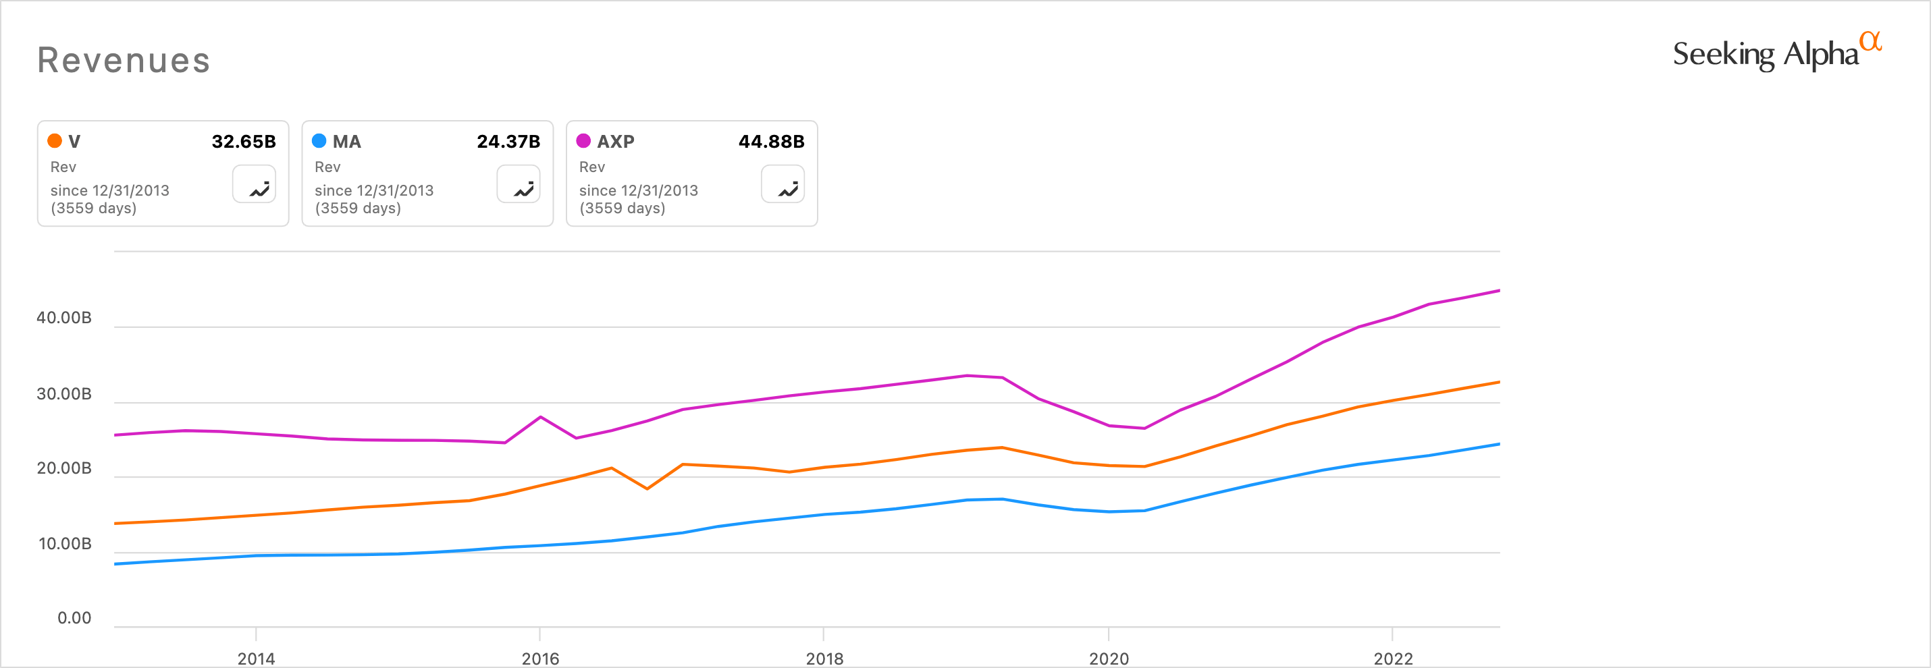Click the 44.88B revenue value
1931x668 pixels.
click(x=771, y=142)
